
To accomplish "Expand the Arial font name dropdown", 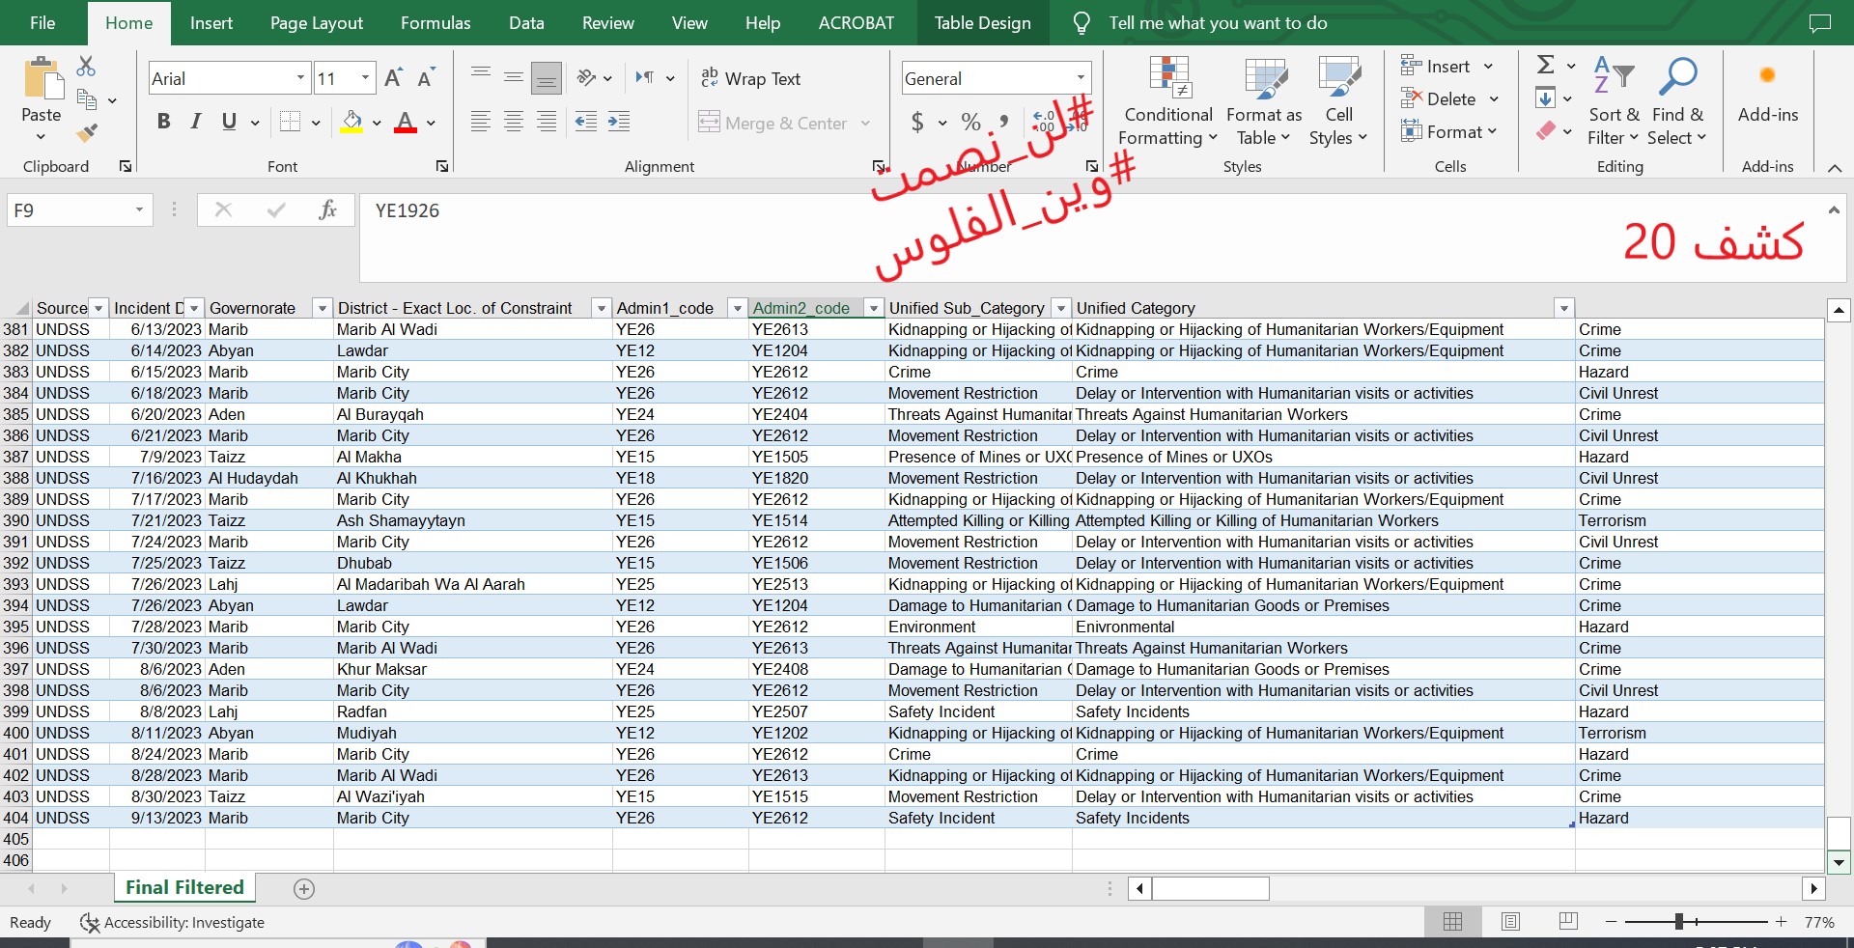I will point(300,78).
